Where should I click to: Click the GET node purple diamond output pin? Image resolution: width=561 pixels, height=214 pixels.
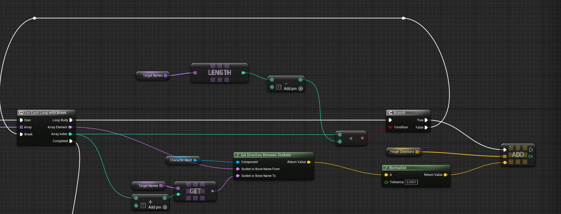[212, 191]
